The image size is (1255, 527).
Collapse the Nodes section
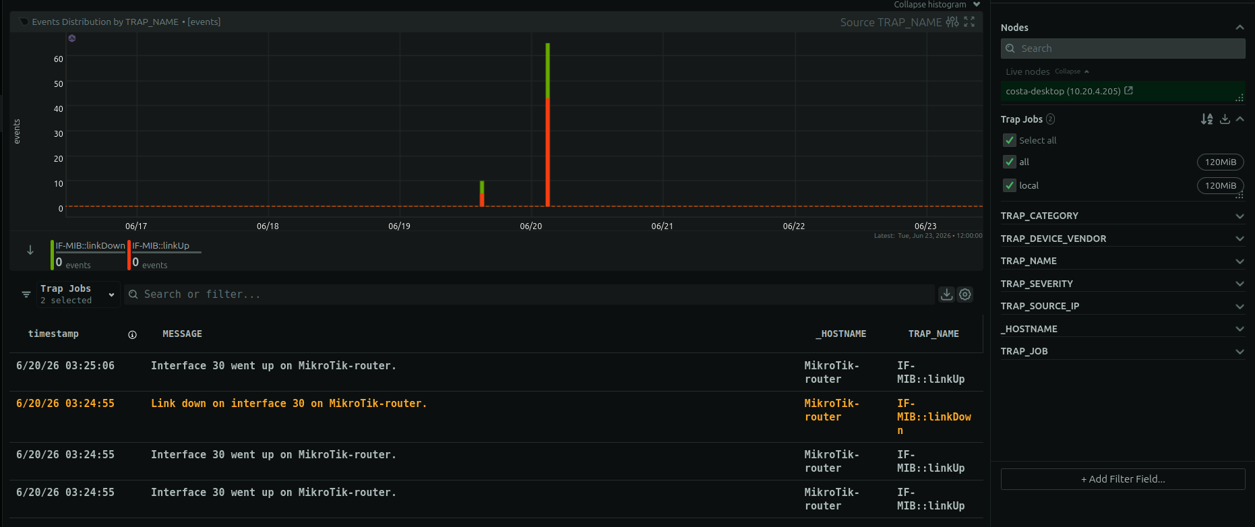click(1239, 28)
